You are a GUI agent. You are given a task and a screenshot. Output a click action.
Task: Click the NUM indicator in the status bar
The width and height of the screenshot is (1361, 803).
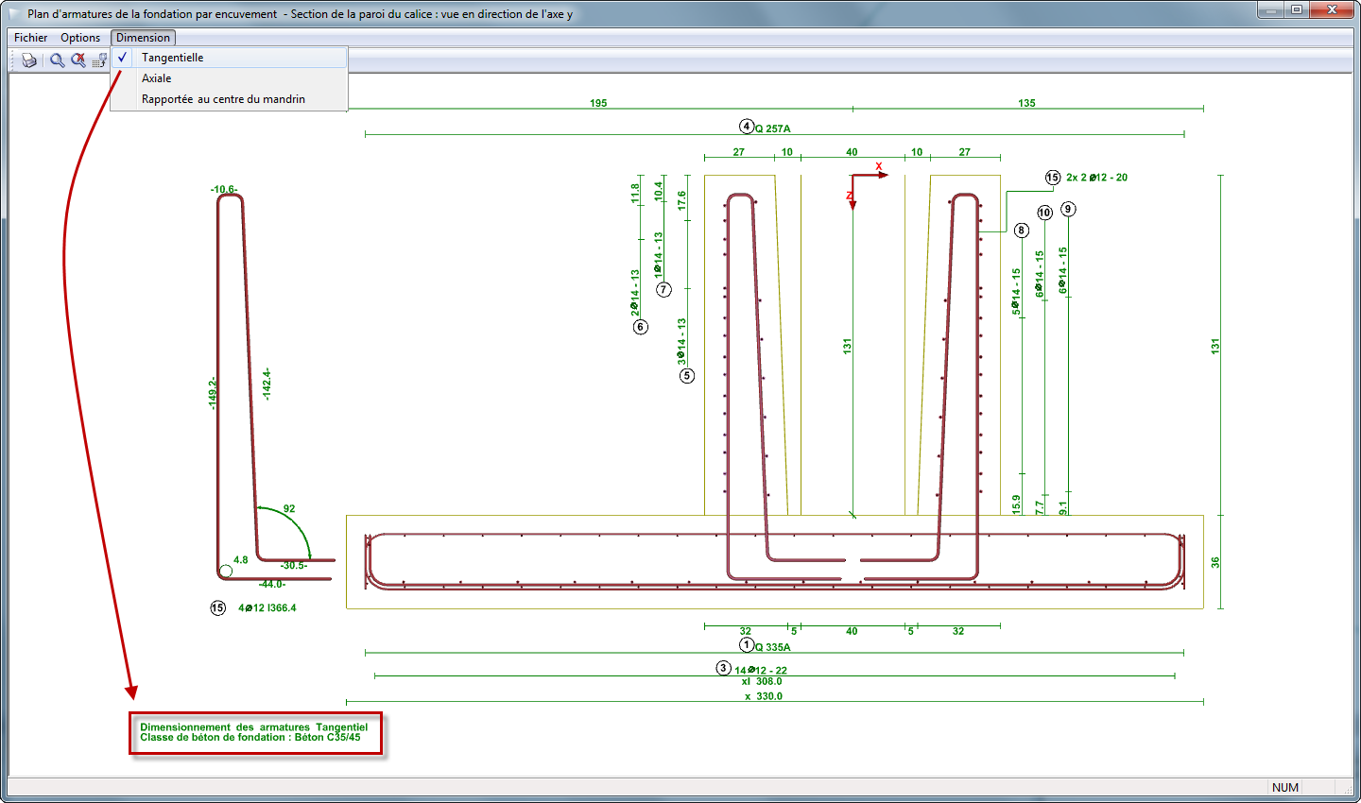coord(1284,787)
